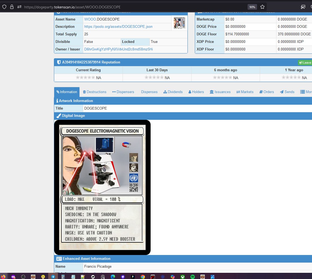This screenshot has width=312, height=279.
Task: Switch to the Holders tab
Action: (x=196, y=92)
